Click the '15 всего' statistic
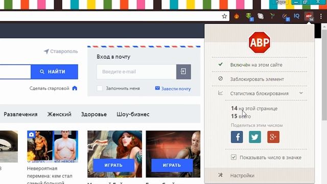 pos(241,116)
